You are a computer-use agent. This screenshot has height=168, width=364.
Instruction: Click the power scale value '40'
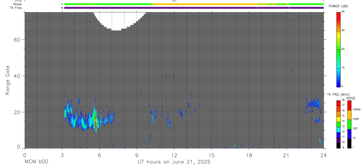pos(343,12)
